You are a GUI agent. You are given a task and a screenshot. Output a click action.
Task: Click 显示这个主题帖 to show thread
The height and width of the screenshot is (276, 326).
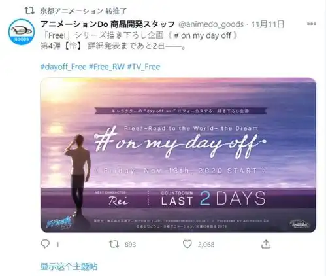pos(69,266)
